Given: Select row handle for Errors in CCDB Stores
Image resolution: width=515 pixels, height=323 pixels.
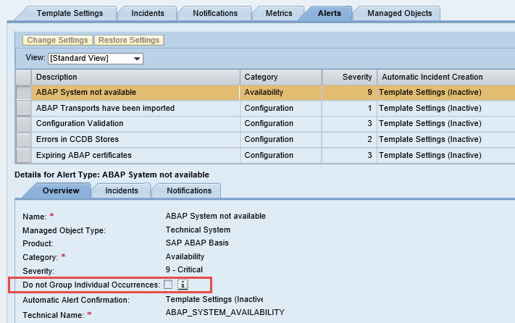Looking at the screenshot, I should [x=23, y=139].
